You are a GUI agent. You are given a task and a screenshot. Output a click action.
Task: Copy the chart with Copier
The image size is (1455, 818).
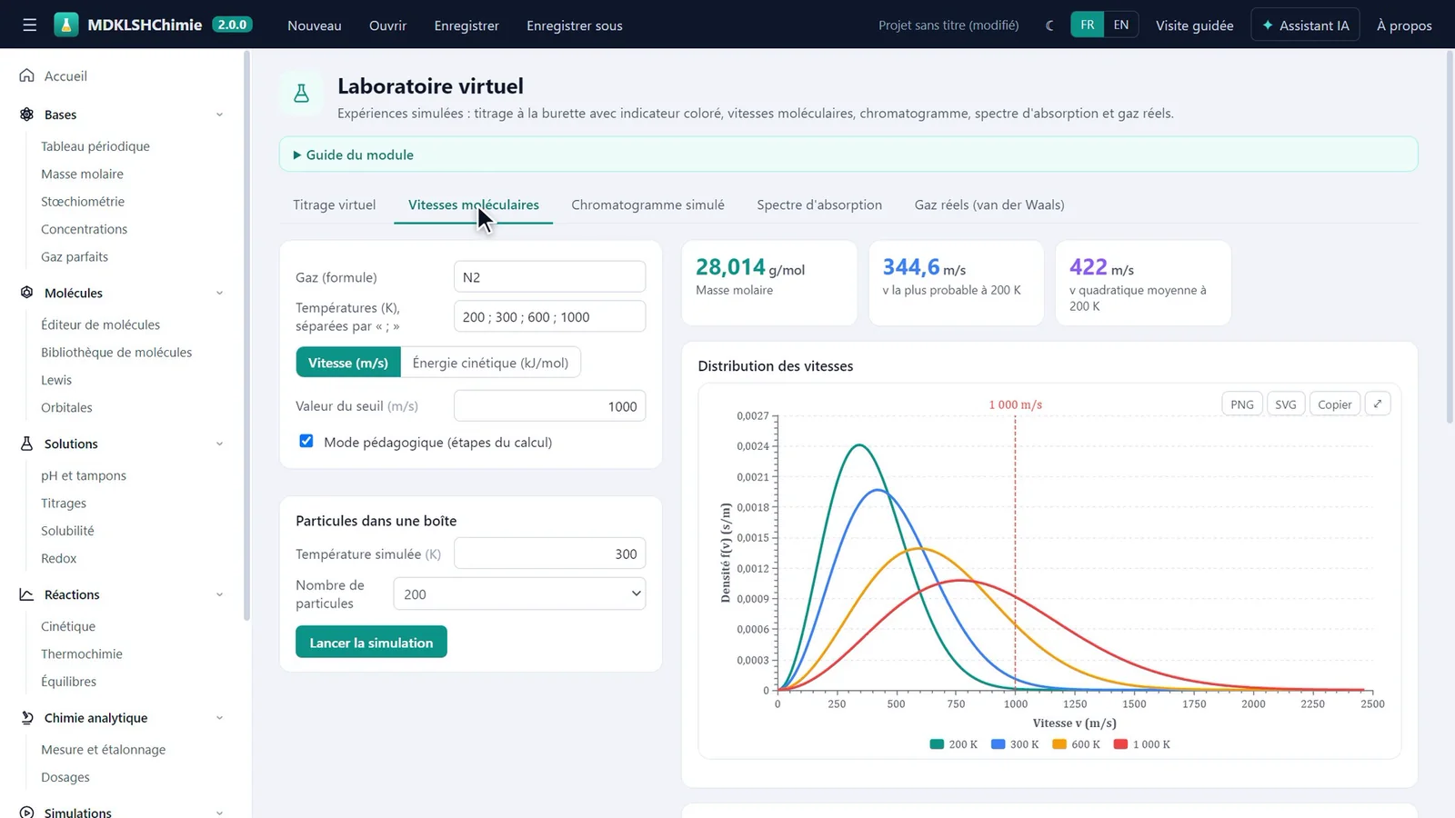(x=1335, y=404)
